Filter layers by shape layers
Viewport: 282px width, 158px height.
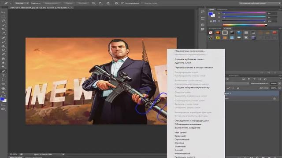pos(260,79)
